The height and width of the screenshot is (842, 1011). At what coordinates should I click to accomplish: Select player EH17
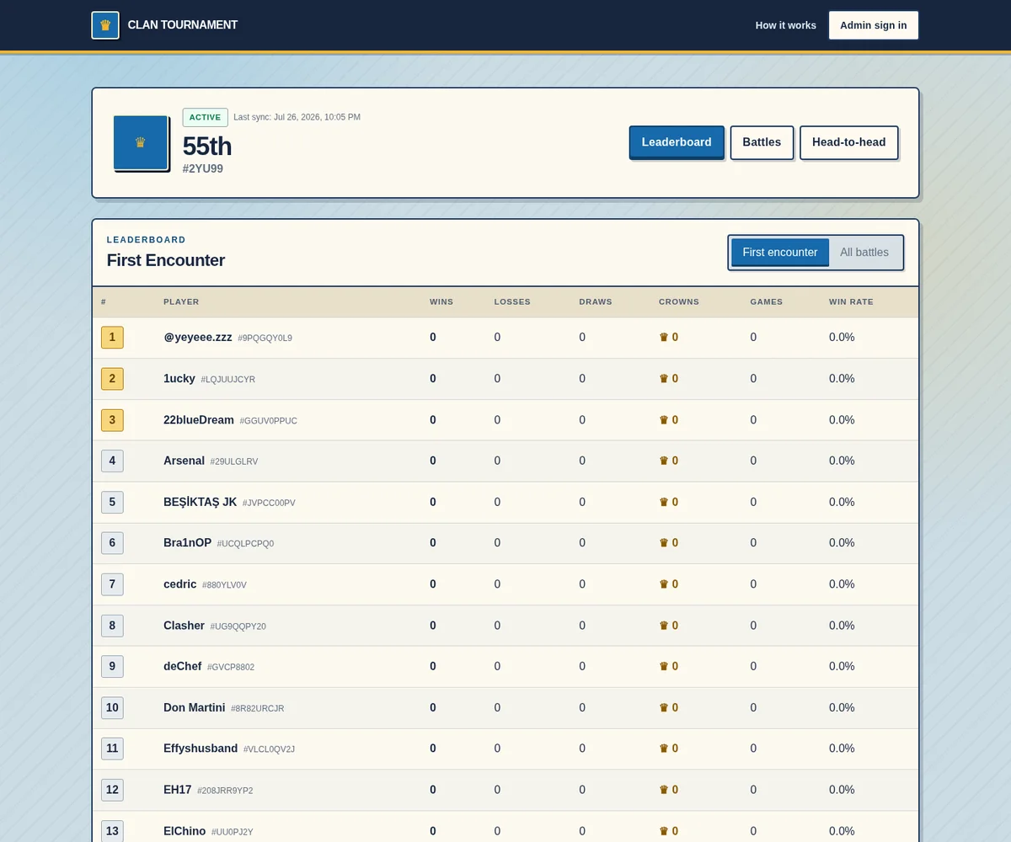pos(178,790)
